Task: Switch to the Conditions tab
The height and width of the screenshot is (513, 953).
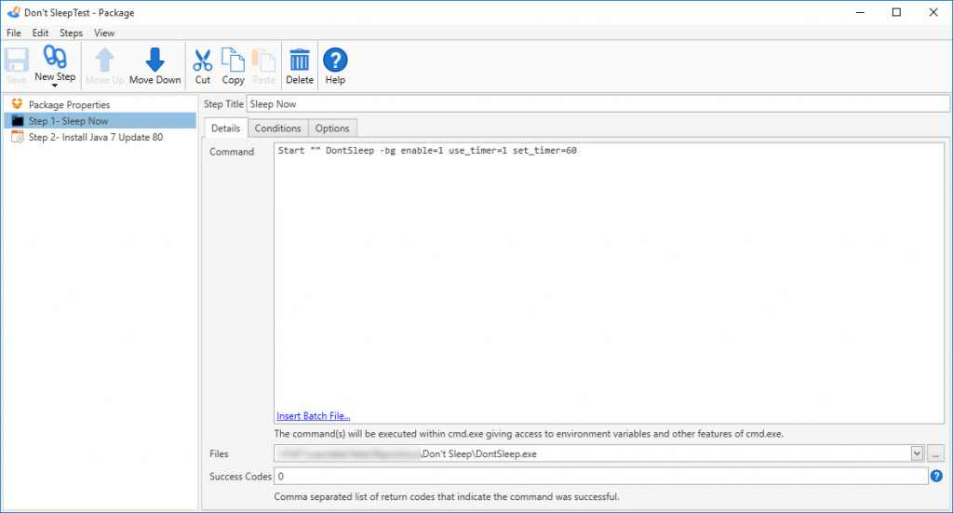Action: coord(277,128)
